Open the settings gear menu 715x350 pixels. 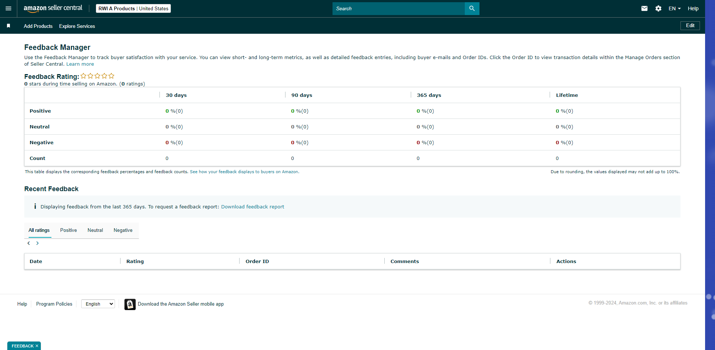658,8
